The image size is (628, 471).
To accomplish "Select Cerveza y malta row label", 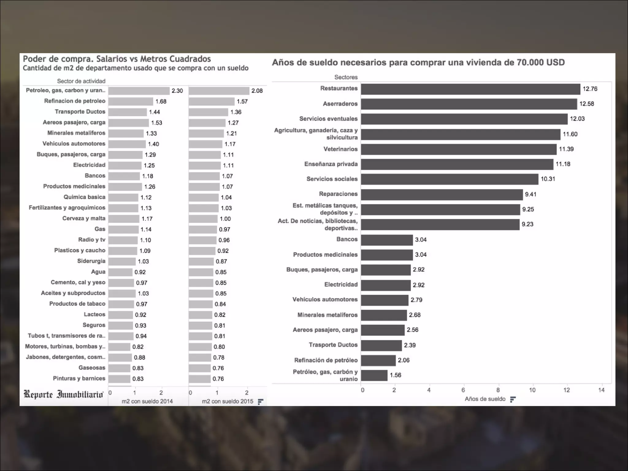I will (84, 218).
